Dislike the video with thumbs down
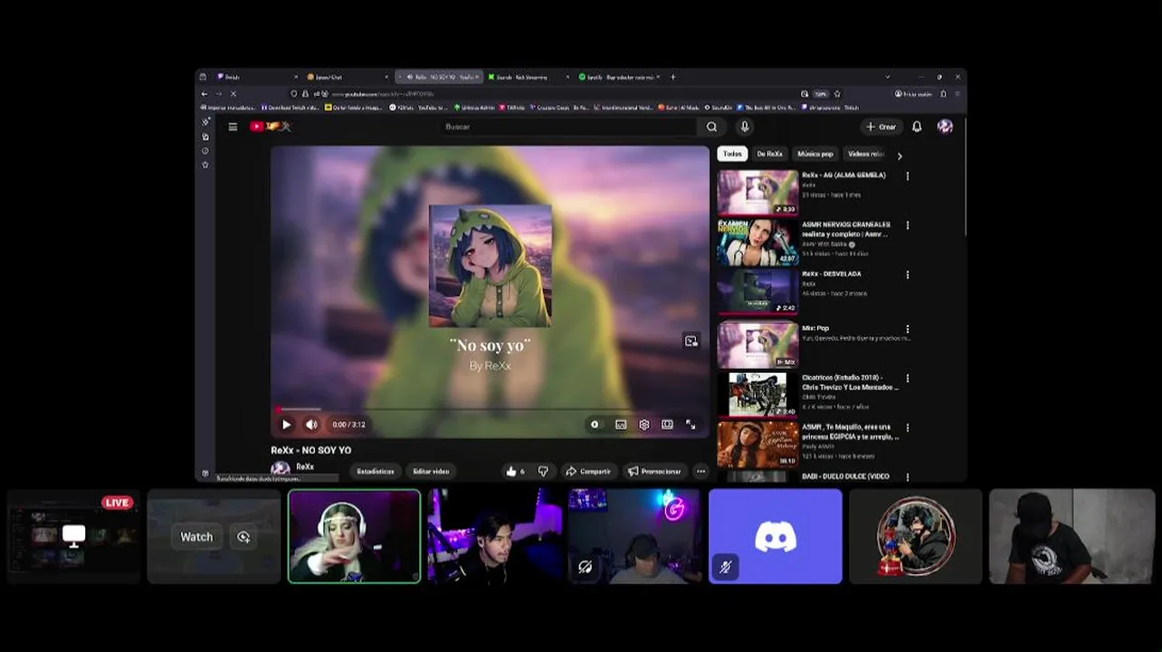The height and width of the screenshot is (652, 1162). [x=543, y=471]
